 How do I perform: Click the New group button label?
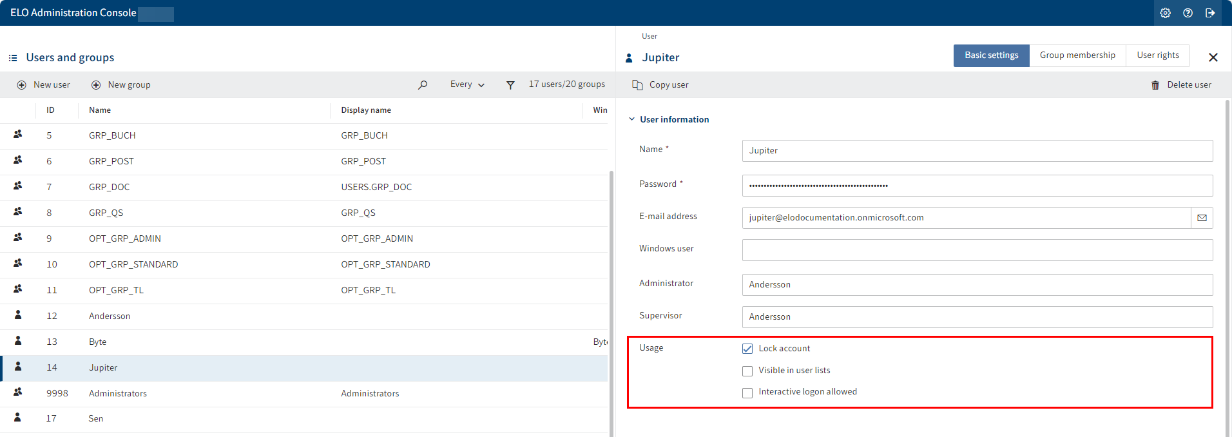tap(129, 85)
